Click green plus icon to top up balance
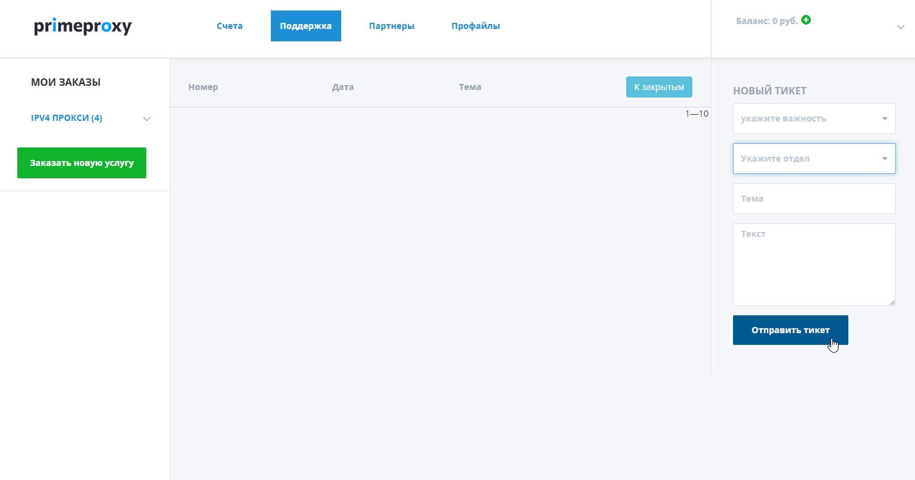The width and height of the screenshot is (915, 480). pos(806,20)
